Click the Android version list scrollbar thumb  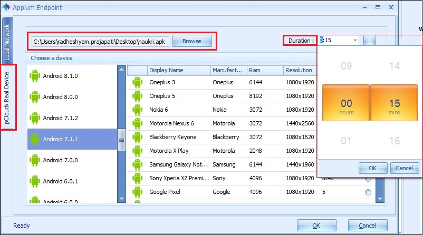(x=121, y=140)
